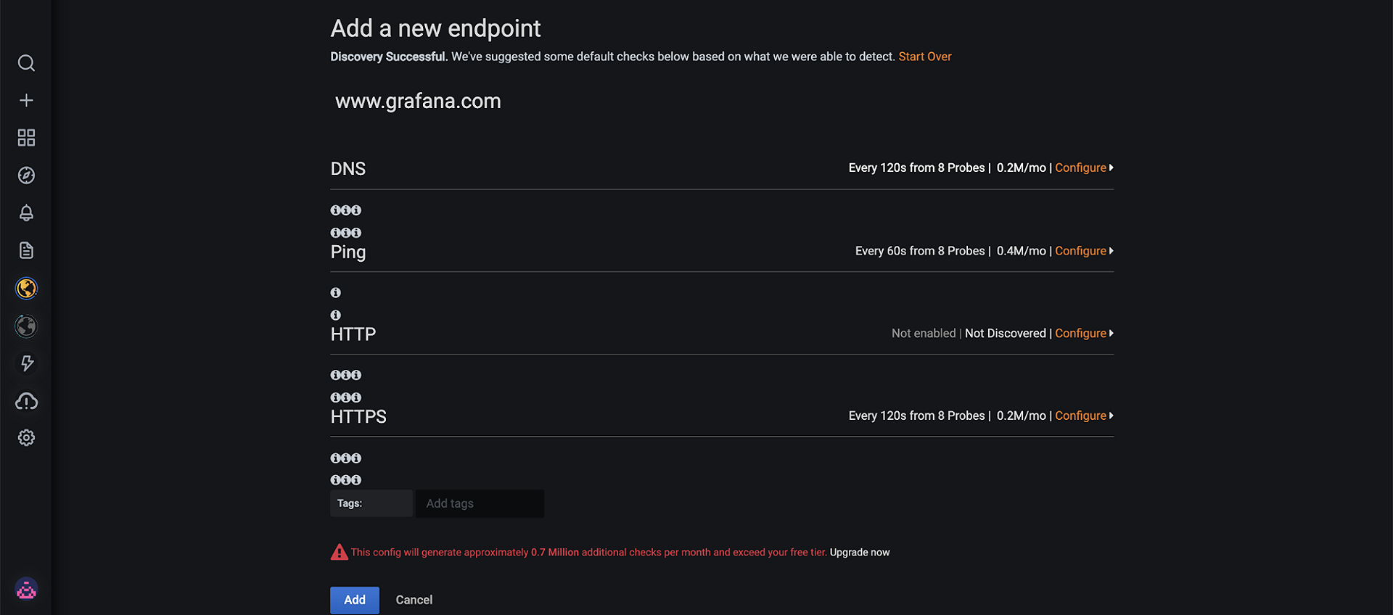Image resolution: width=1393 pixels, height=615 pixels.
Task: Open Configuration with the gear icon
Action: [x=26, y=437]
